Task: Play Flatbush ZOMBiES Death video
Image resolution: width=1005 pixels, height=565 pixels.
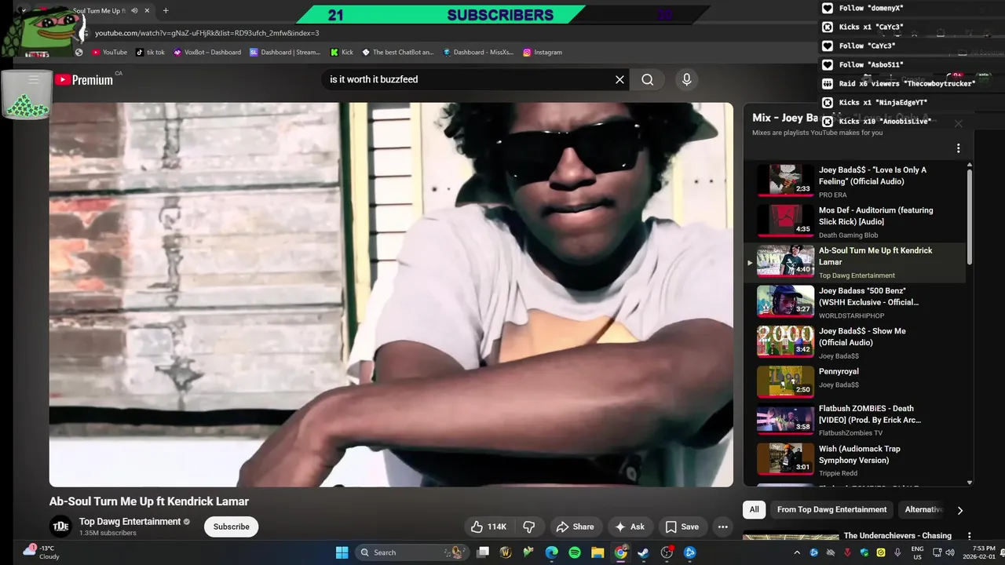Action: pyautogui.click(x=854, y=420)
